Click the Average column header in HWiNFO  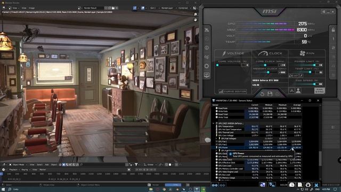click(x=297, y=105)
